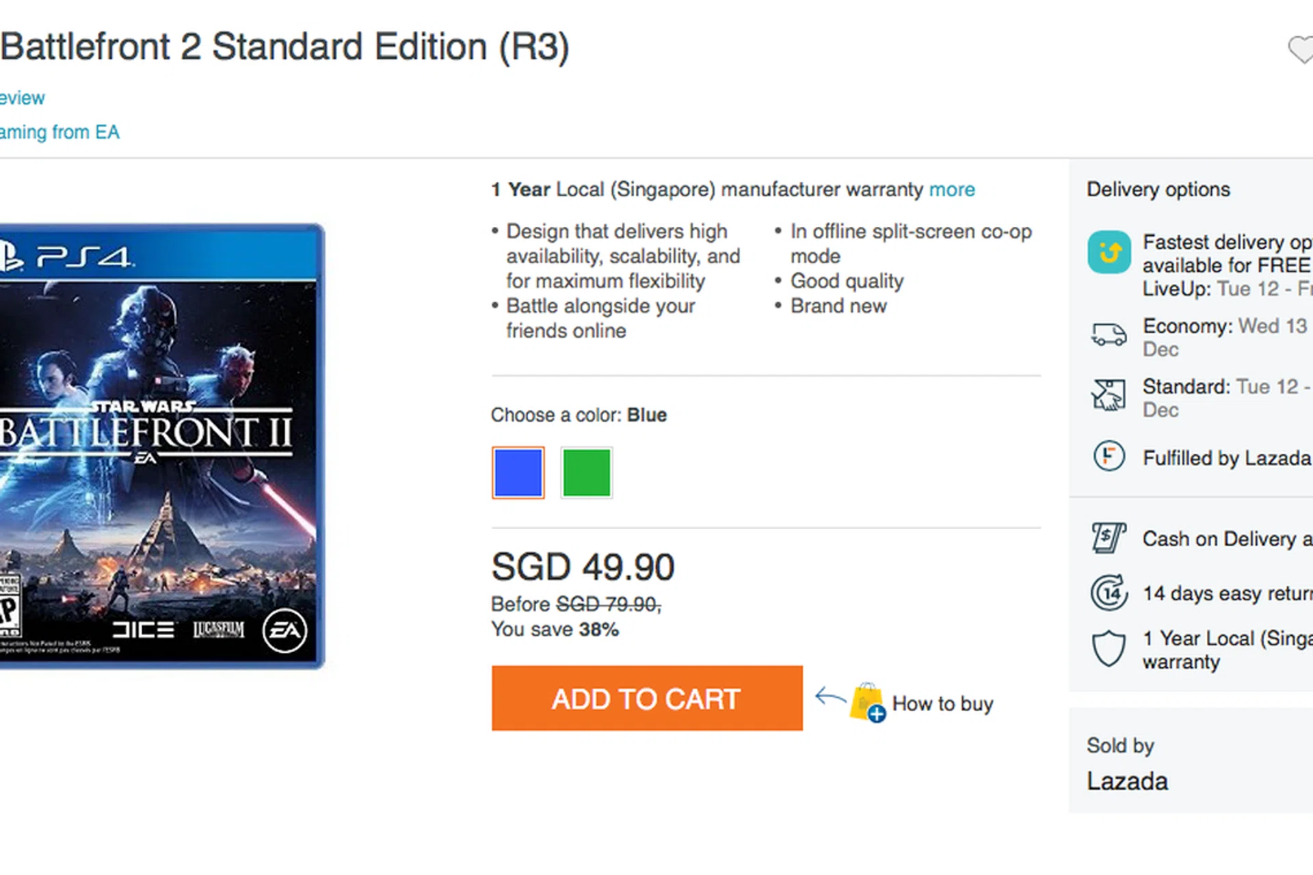The image size is (1313, 875).
Task: Click the Battlefront 2 Standard Edition title
Action: 284,47
